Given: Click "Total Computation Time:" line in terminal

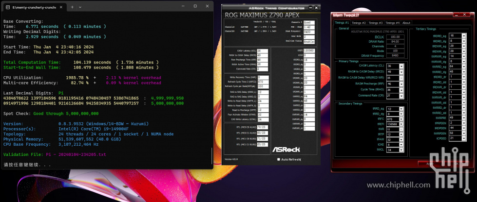Looking at the screenshot, I should [81, 62].
